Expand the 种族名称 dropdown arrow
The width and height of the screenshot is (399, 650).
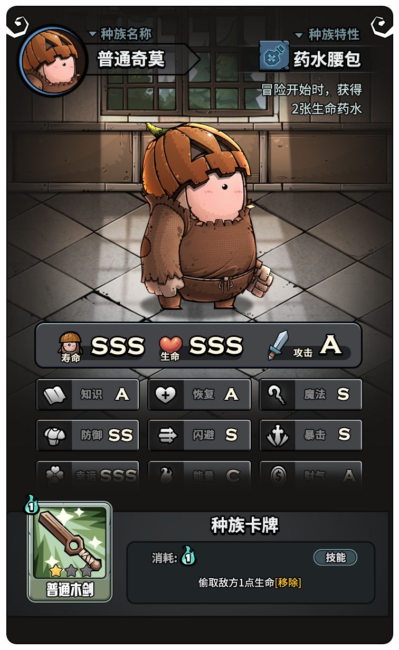click(x=92, y=34)
